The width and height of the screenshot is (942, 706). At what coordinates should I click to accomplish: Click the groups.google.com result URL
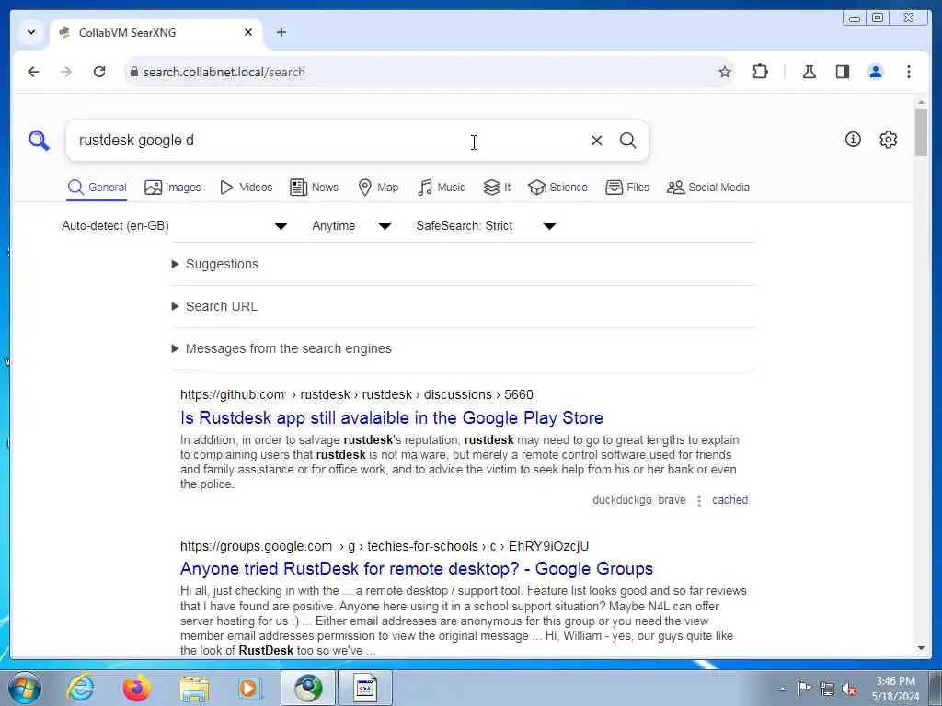click(385, 546)
